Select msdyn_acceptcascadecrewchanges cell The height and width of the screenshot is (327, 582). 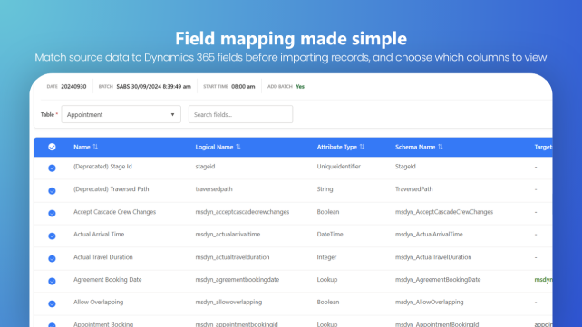pyautogui.click(x=242, y=212)
